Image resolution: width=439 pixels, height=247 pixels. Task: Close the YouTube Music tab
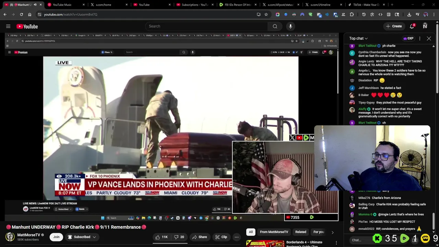pyautogui.click(x=83, y=5)
